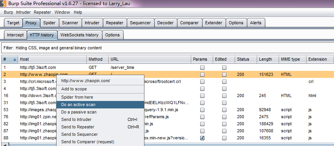Toggle Edited checkbox for row 88

pyautogui.click(x=224, y=138)
